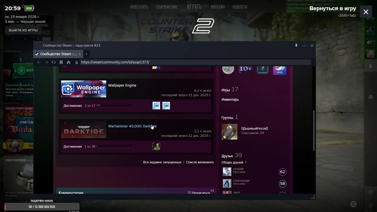Select CS2 'ИГРАТЬ' menu behind overlay
The image size is (377, 212).
click(x=194, y=6)
